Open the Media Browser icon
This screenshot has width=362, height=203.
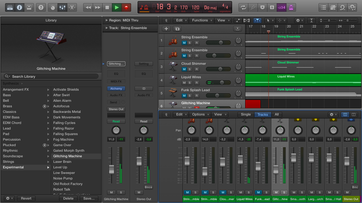352,7
